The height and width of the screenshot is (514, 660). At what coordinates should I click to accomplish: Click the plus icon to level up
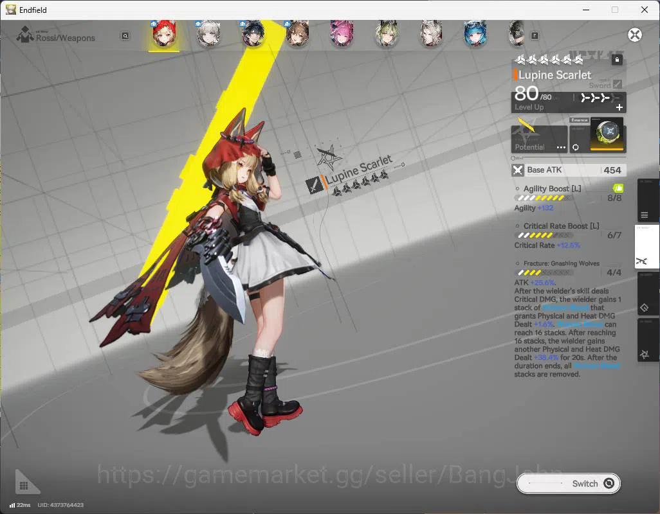coord(619,107)
